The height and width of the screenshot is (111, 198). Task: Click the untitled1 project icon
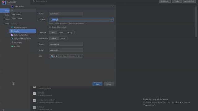click(34, 93)
